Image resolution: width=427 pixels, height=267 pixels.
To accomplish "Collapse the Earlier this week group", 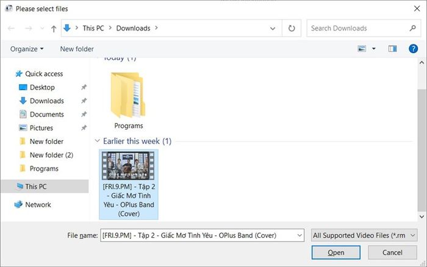I will (x=97, y=141).
